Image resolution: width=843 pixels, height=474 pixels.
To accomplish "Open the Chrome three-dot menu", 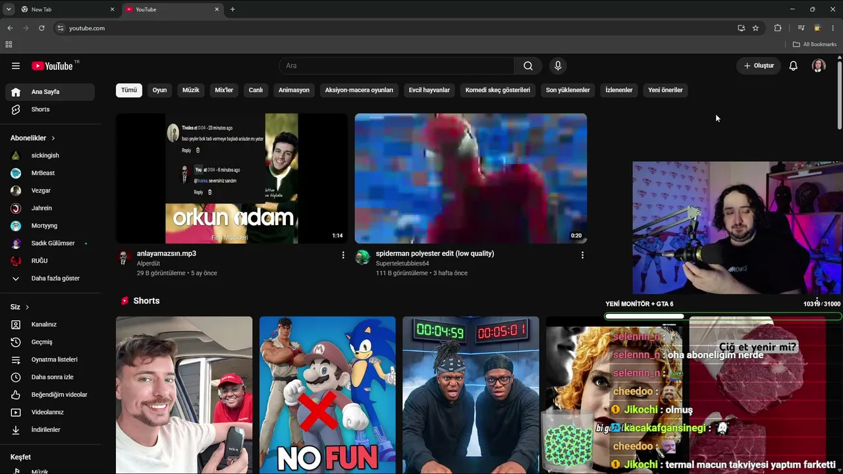I will pyautogui.click(x=833, y=28).
